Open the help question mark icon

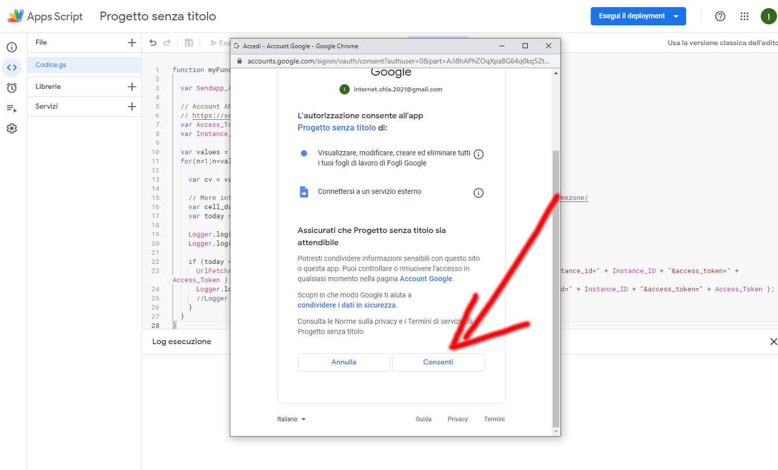[720, 16]
